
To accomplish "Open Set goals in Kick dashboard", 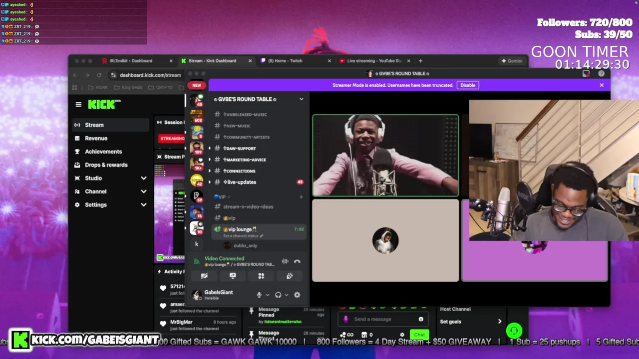I will pos(471,322).
